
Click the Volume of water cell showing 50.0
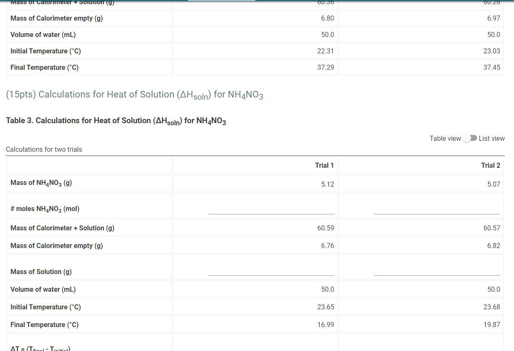[327, 289]
